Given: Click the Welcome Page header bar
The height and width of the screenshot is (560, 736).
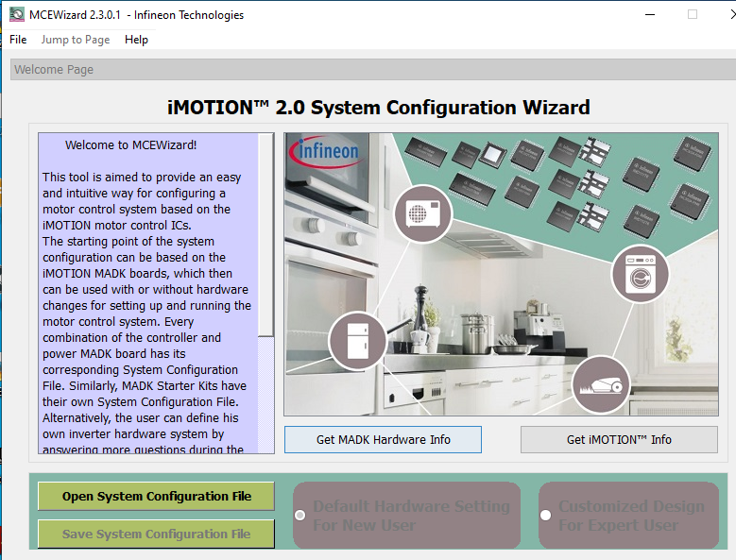Looking at the screenshot, I should tap(373, 70).
